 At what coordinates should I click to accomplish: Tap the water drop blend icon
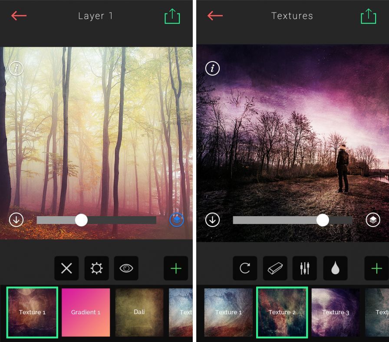335,268
